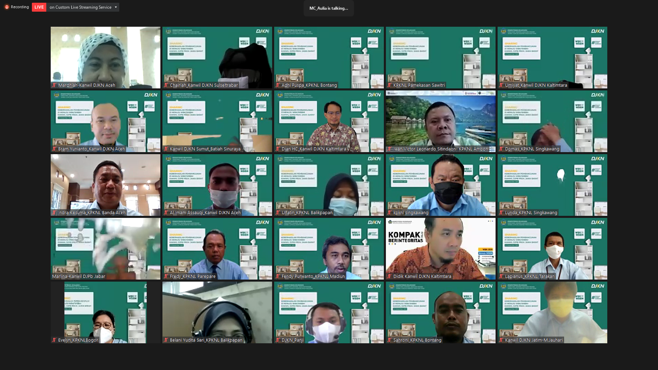
Task: Click muted mic icon of Bram Yunianto_Kanwil DJKN Aceh
Action: point(54,149)
